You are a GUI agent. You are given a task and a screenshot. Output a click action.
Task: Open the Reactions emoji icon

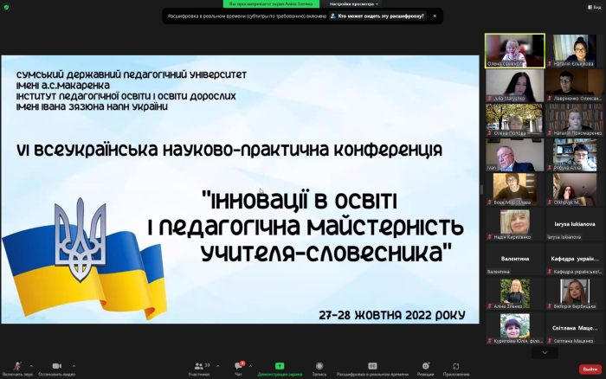(425, 366)
